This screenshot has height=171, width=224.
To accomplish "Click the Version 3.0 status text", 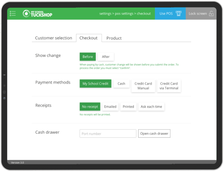I will pyautogui.click(x=18, y=162).
